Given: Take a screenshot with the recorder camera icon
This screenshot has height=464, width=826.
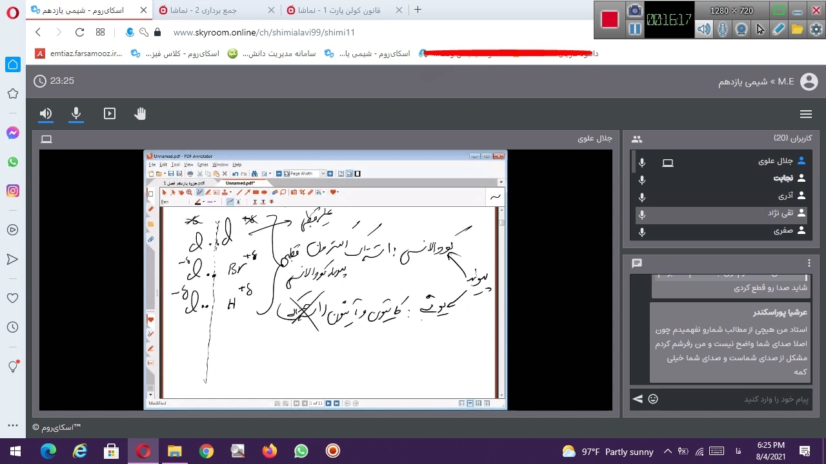Looking at the screenshot, I should [x=635, y=10].
